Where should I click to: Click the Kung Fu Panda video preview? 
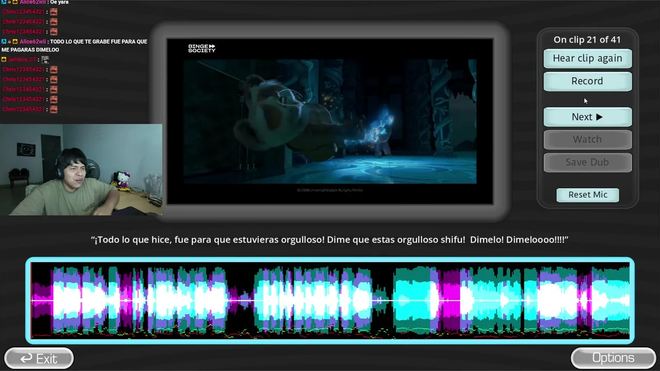coord(330,121)
